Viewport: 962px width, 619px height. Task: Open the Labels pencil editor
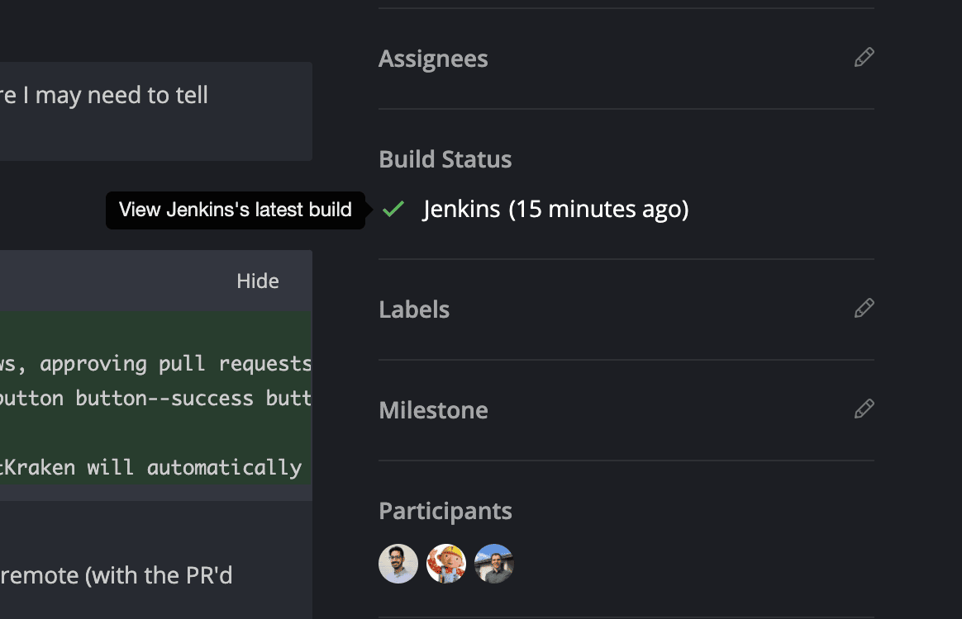pyautogui.click(x=864, y=307)
